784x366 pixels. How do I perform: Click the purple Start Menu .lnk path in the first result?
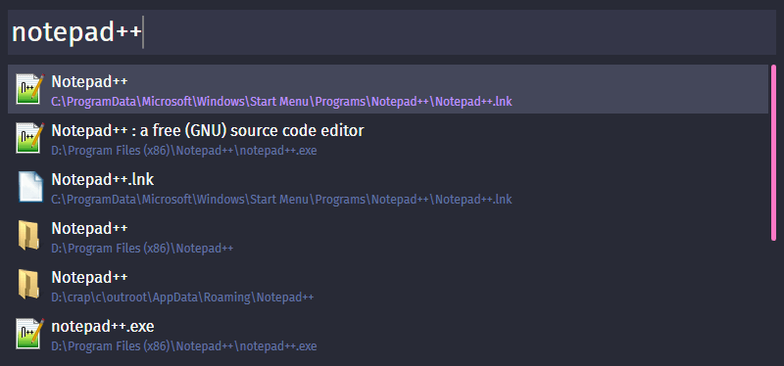tap(281, 102)
